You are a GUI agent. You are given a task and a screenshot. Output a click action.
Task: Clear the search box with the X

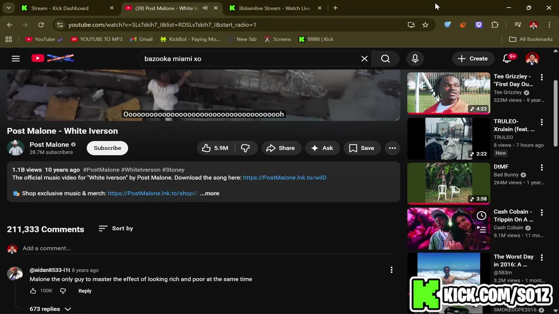click(x=364, y=58)
